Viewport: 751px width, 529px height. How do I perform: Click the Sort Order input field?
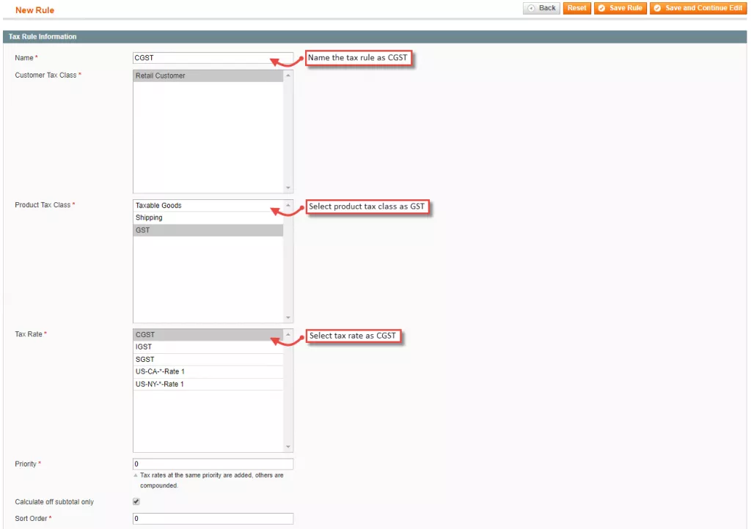click(213, 519)
